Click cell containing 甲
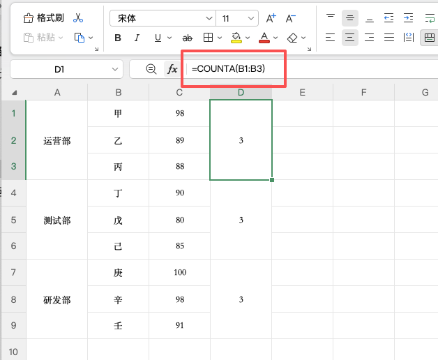Screen dimensions: 438x360 pyautogui.click(x=118, y=114)
